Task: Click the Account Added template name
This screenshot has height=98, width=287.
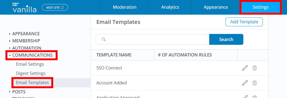Action: tap(112, 83)
